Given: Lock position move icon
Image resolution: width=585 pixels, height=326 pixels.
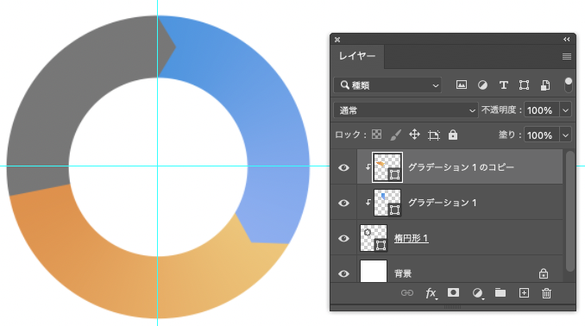Looking at the screenshot, I should coord(414,135).
